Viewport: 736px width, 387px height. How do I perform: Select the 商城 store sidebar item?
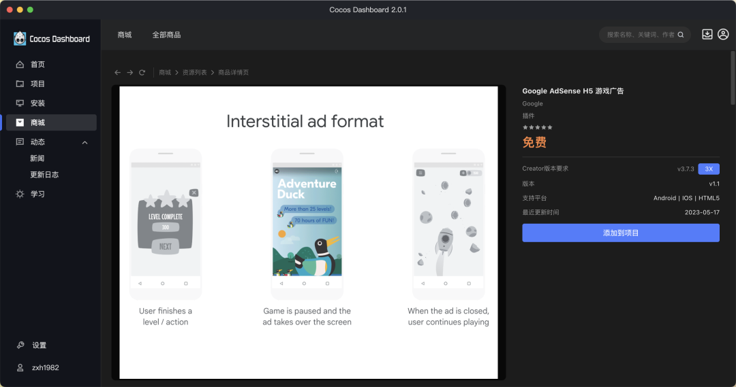point(51,122)
